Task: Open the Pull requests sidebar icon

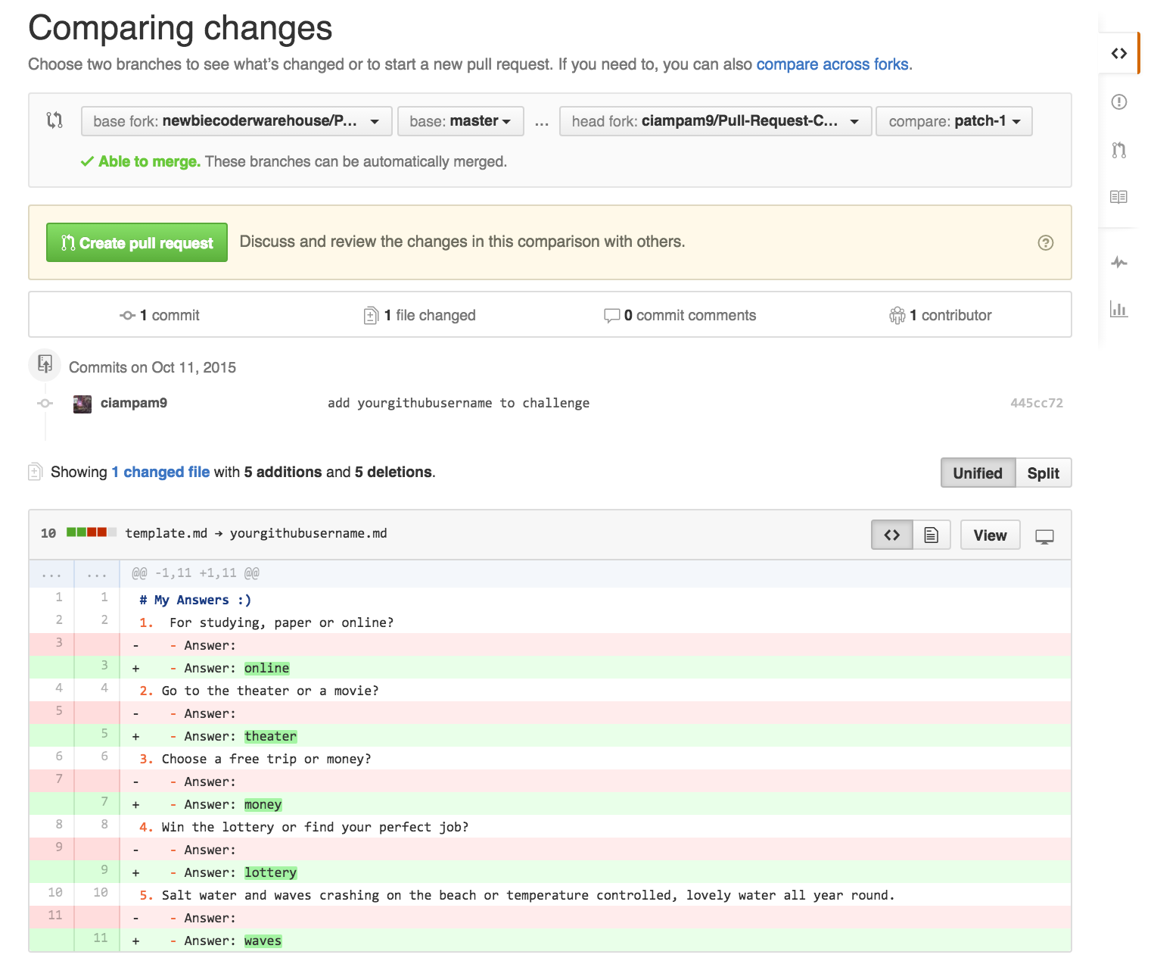Action: pyautogui.click(x=1119, y=150)
